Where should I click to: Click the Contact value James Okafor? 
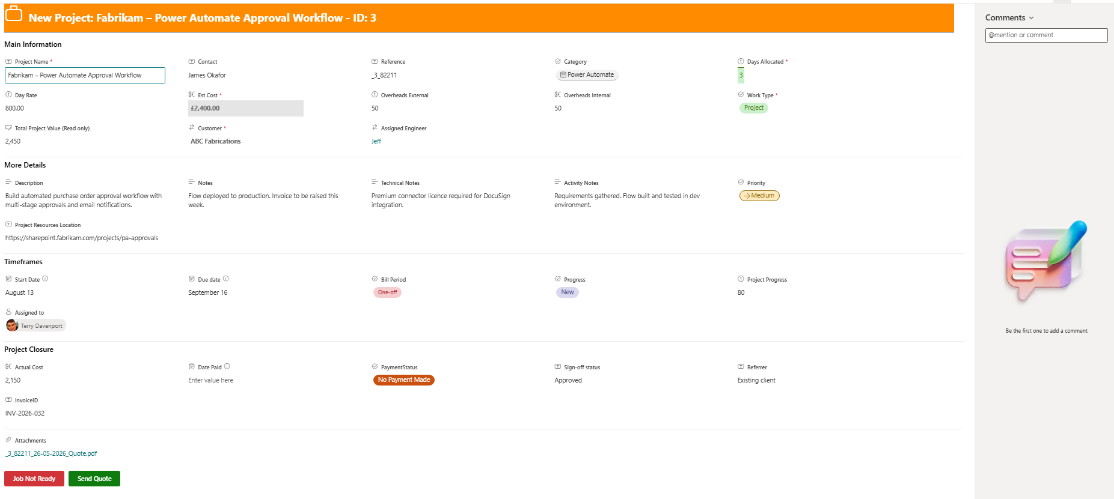click(x=207, y=75)
